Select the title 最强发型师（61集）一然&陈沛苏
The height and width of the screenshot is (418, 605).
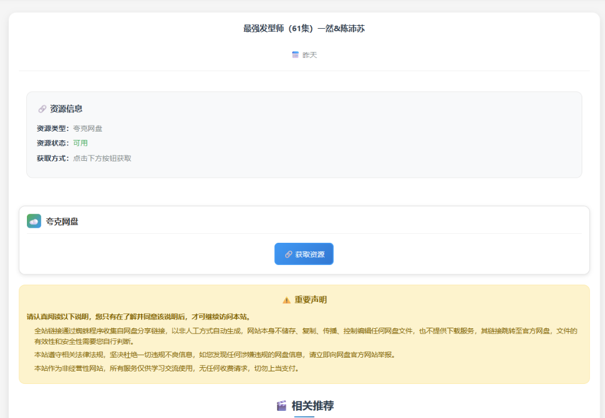[x=304, y=28]
